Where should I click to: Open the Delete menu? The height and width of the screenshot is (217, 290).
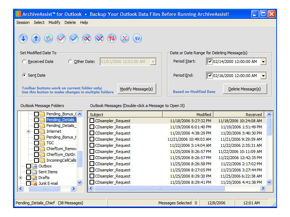(x=70, y=22)
